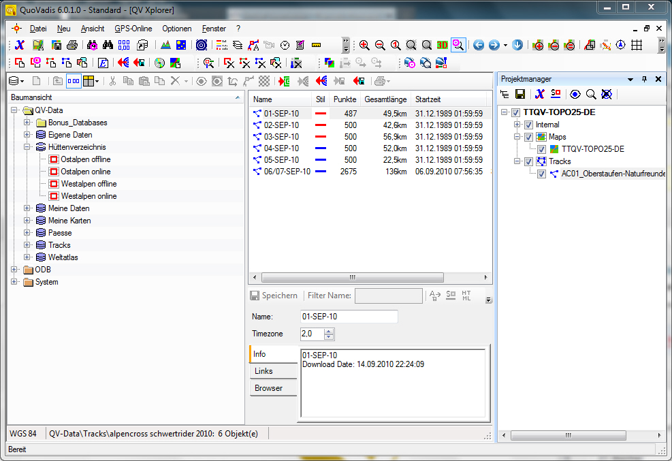Click the red Stil swatch of 02-SEP-10
This screenshot has width=672, height=461.
(x=321, y=125)
